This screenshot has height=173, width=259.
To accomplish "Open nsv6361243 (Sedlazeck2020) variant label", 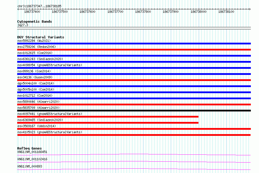I will tap(40, 59).
